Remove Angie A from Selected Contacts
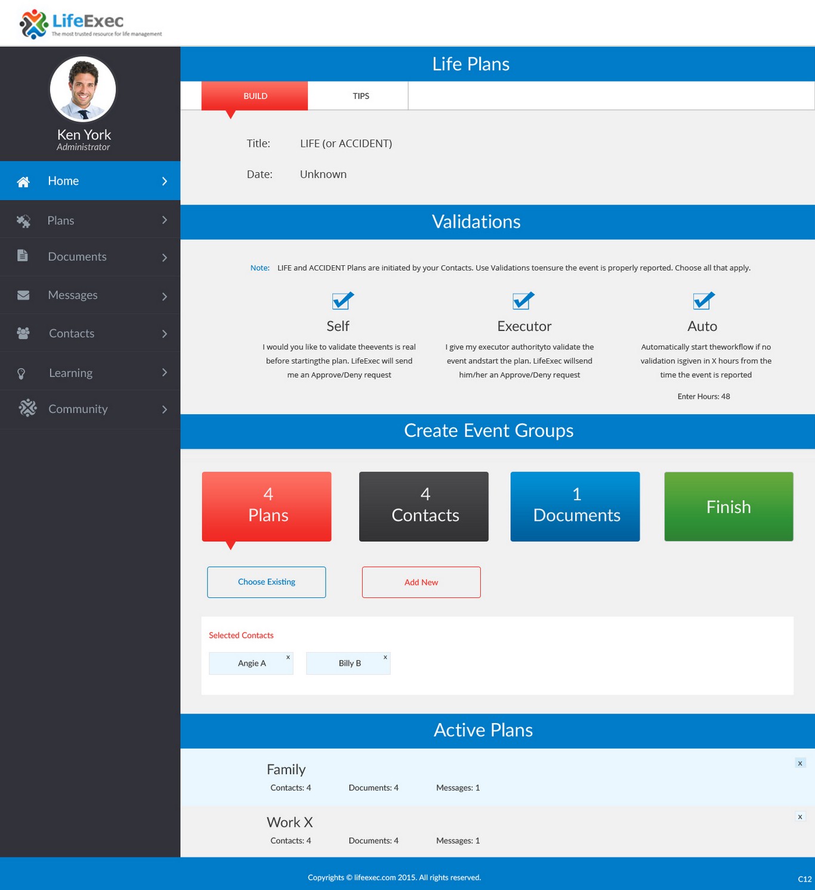Image resolution: width=815 pixels, height=890 pixels. coord(288,657)
